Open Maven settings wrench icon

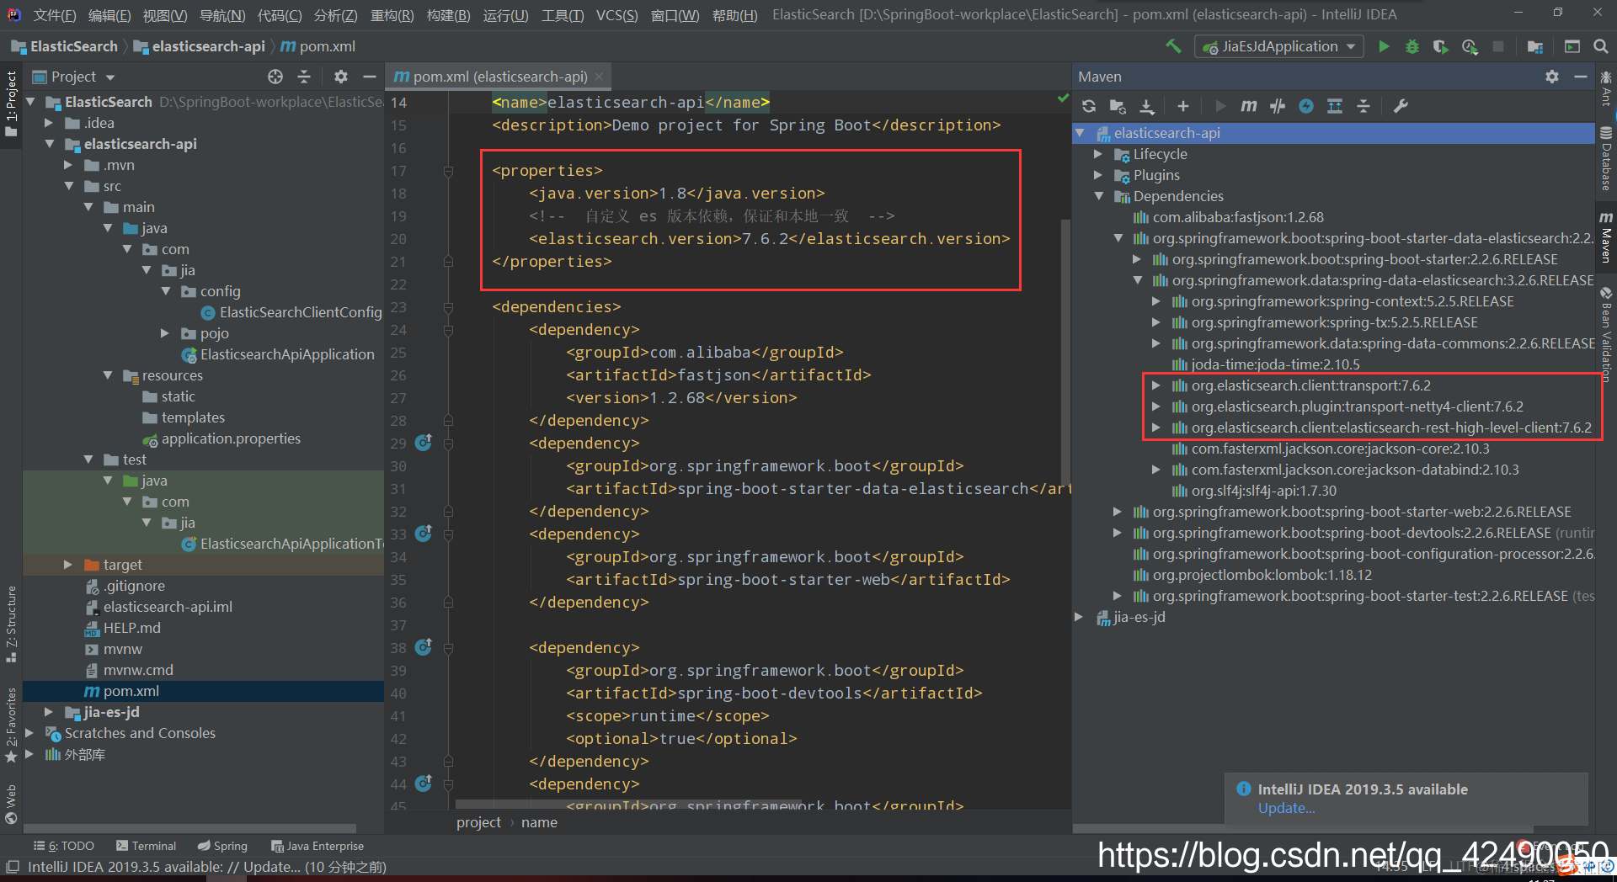[1401, 106]
